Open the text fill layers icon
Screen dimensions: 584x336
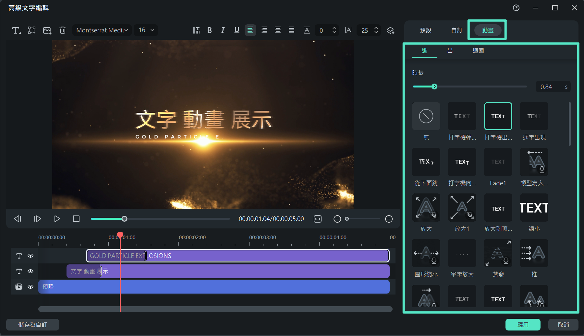391,30
